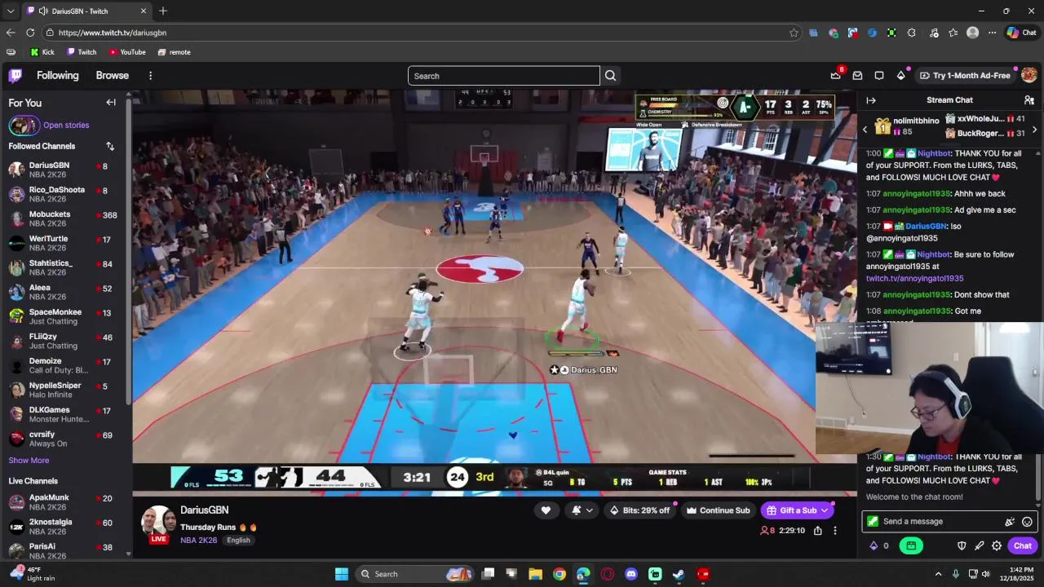The image size is (1044, 587).
Task: Go to the Browse tab
Action: pyautogui.click(x=113, y=75)
